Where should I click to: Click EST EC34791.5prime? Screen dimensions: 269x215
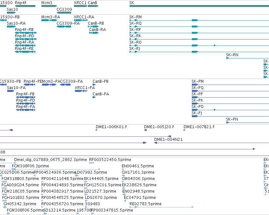(125, 201)
